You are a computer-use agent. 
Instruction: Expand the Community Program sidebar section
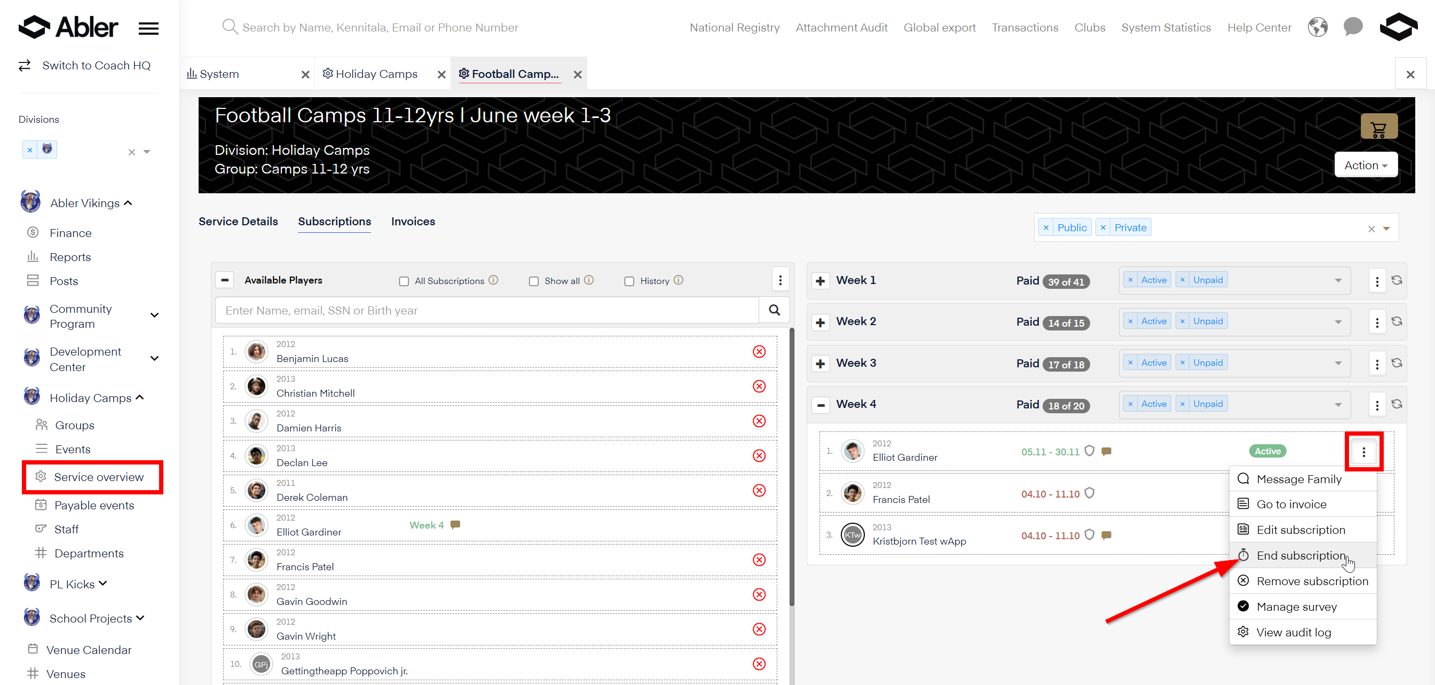click(x=155, y=316)
